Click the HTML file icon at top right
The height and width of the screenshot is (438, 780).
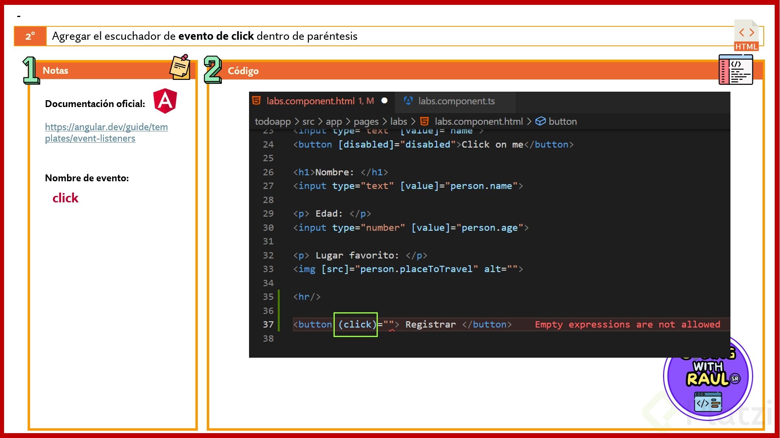click(746, 36)
